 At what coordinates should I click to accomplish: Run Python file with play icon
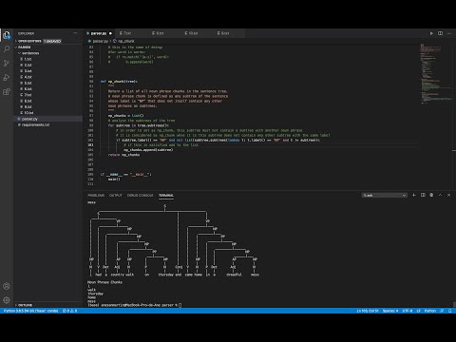point(431,33)
